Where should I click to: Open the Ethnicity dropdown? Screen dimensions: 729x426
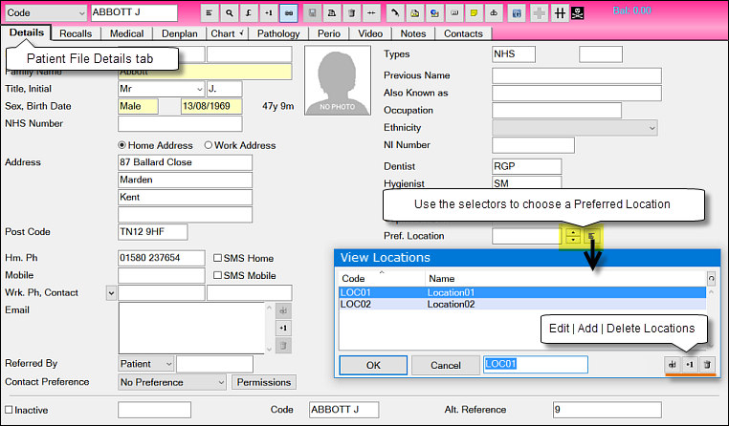click(575, 128)
